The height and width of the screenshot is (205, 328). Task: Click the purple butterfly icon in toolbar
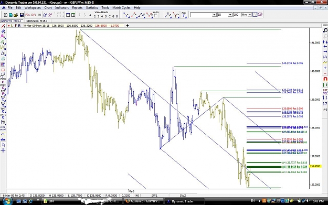click(x=260, y=15)
